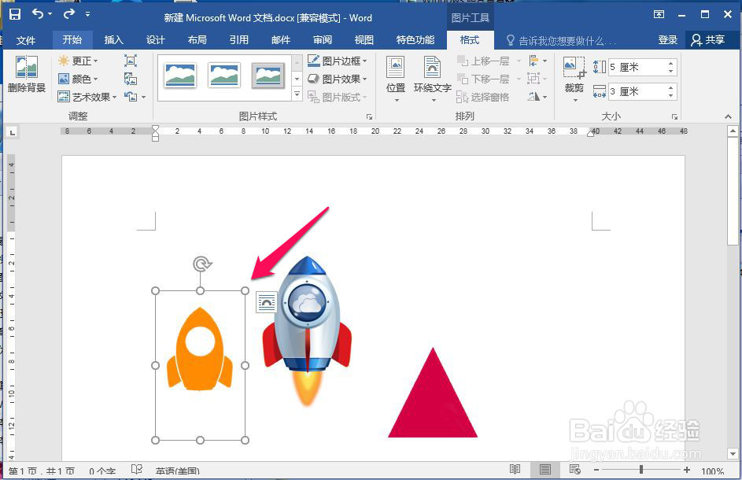The height and width of the screenshot is (480, 742).
Task: Click the tab selector at the ruler corner
Action: coord(13,132)
